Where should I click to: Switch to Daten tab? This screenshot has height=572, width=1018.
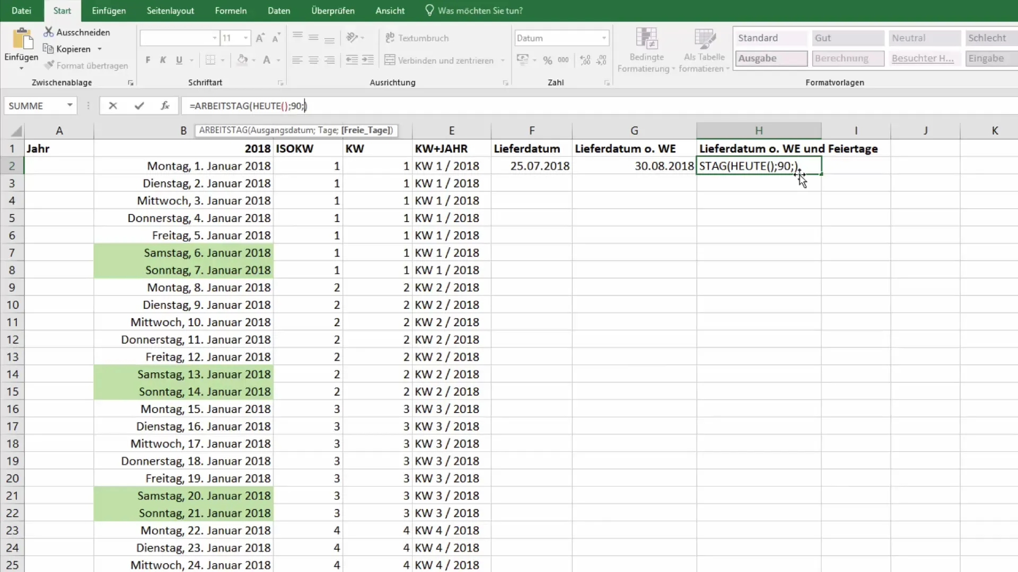pyautogui.click(x=279, y=11)
